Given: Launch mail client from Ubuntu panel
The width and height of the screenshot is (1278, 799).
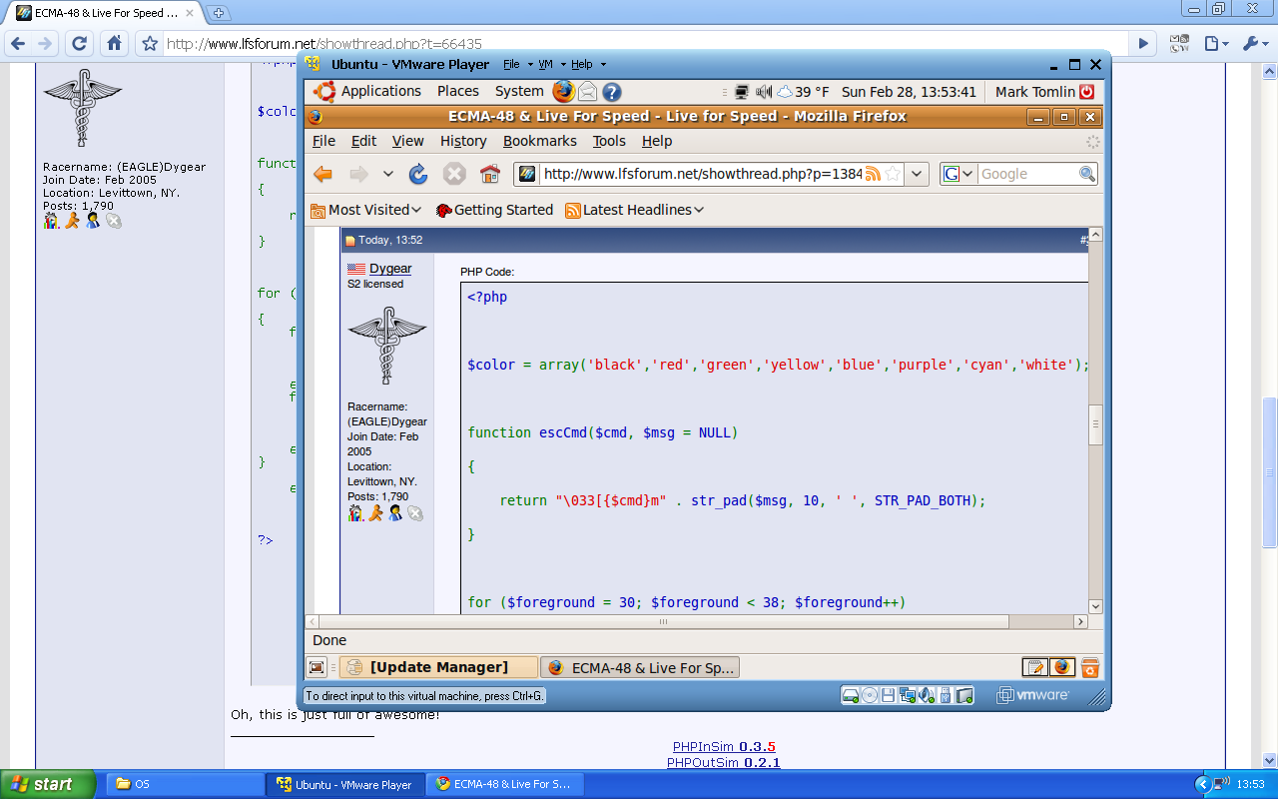Looking at the screenshot, I should coord(588,92).
